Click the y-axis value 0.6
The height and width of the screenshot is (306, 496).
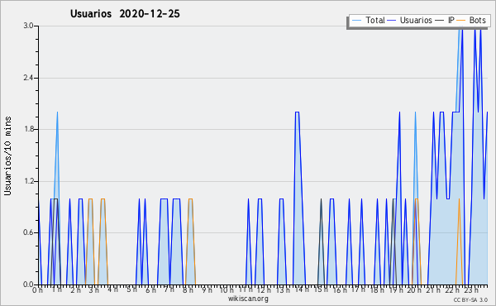click(x=28, y=232)
